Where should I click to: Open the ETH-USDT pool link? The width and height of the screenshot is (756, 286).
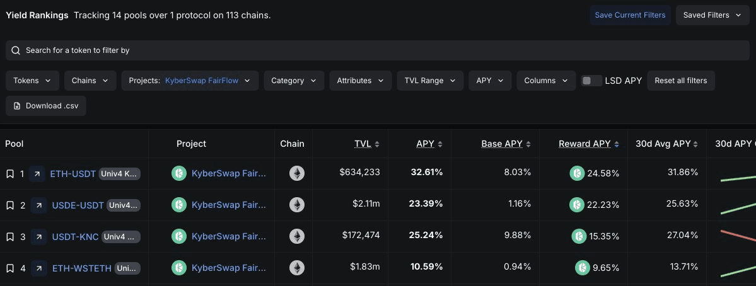pos(73,174)
